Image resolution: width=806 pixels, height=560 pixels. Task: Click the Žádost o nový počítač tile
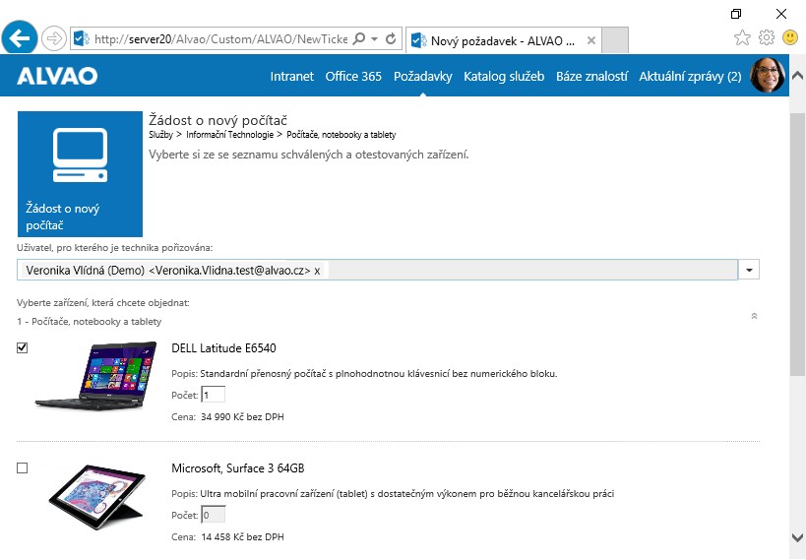80,174
